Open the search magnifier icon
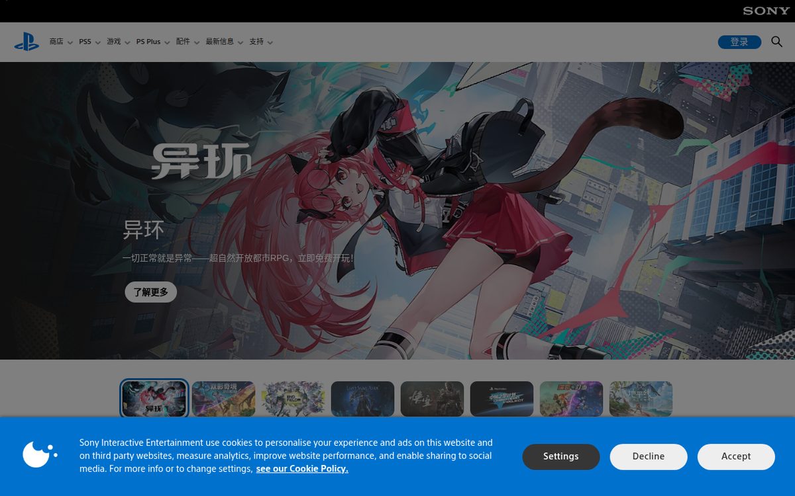 click(776, 42)
